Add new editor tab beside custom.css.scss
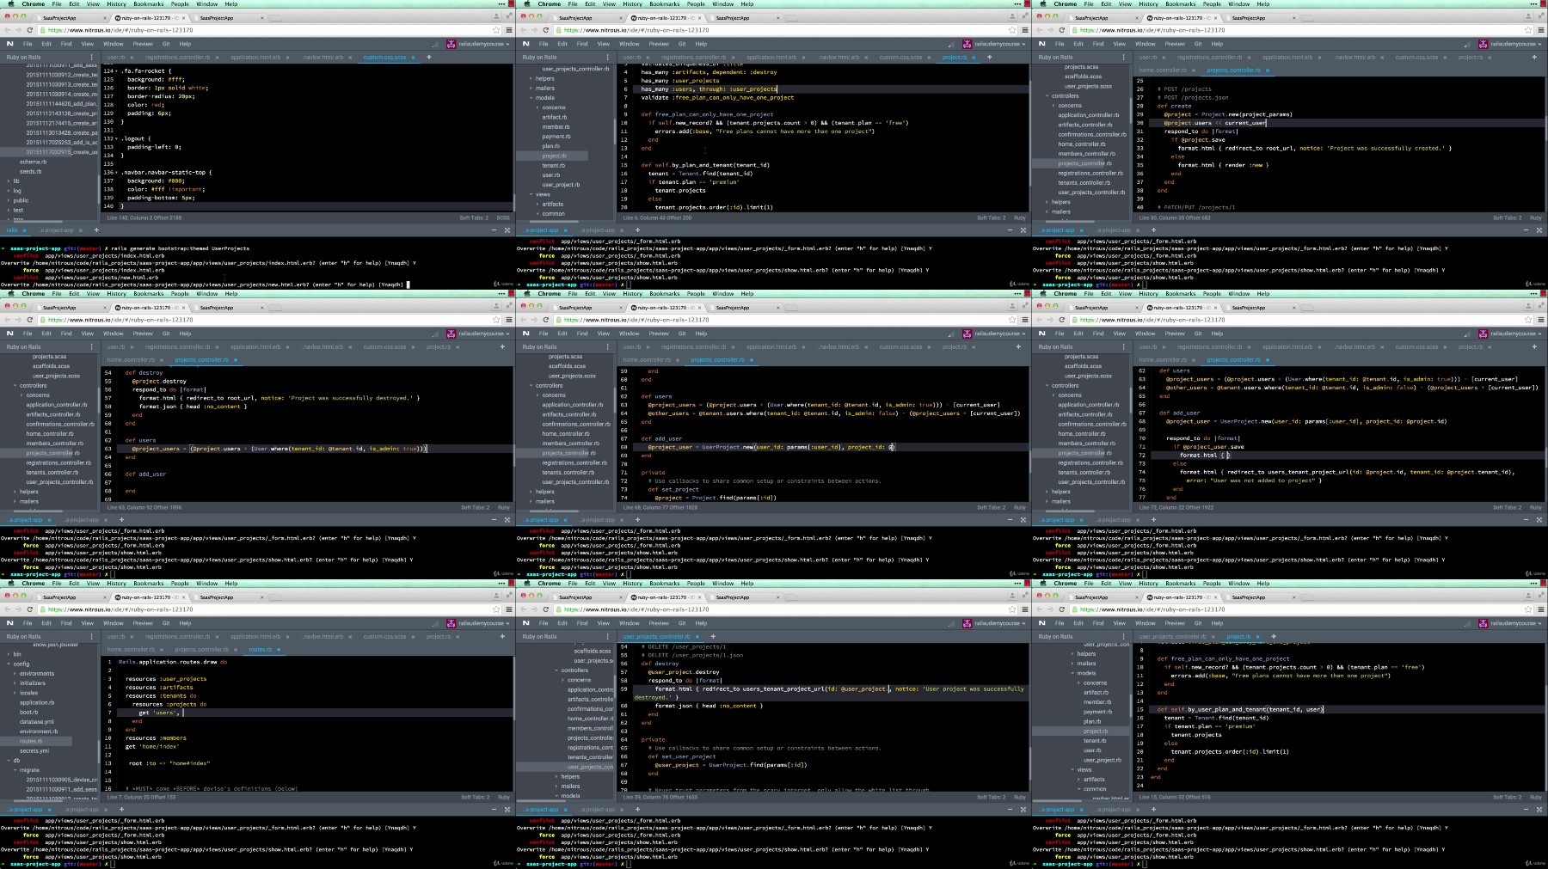Viewport: 1548px width, 869px height. tap(429, 58)
